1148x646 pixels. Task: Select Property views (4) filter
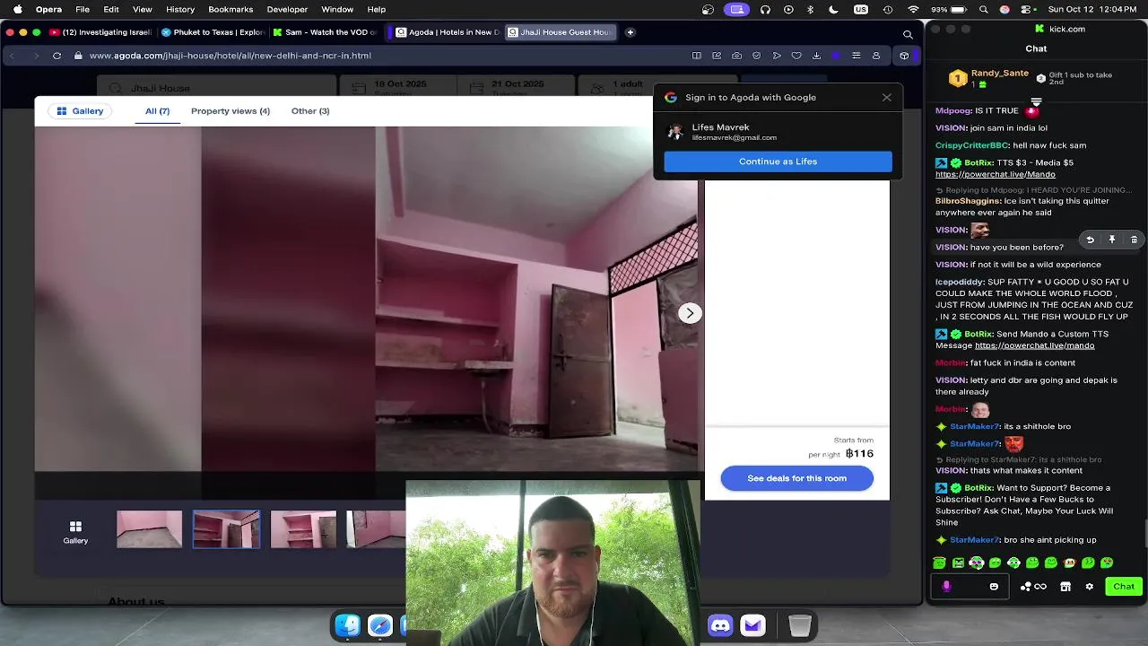230,111
